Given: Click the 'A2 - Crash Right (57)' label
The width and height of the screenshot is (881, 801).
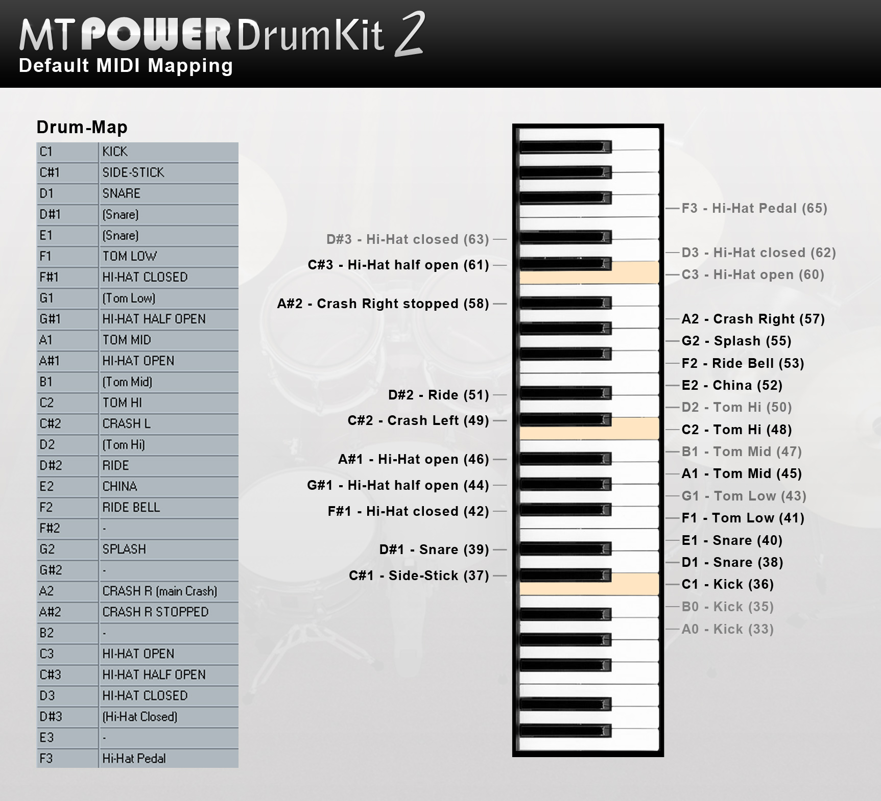Looking at the screenshot, I should pos(753,319).
